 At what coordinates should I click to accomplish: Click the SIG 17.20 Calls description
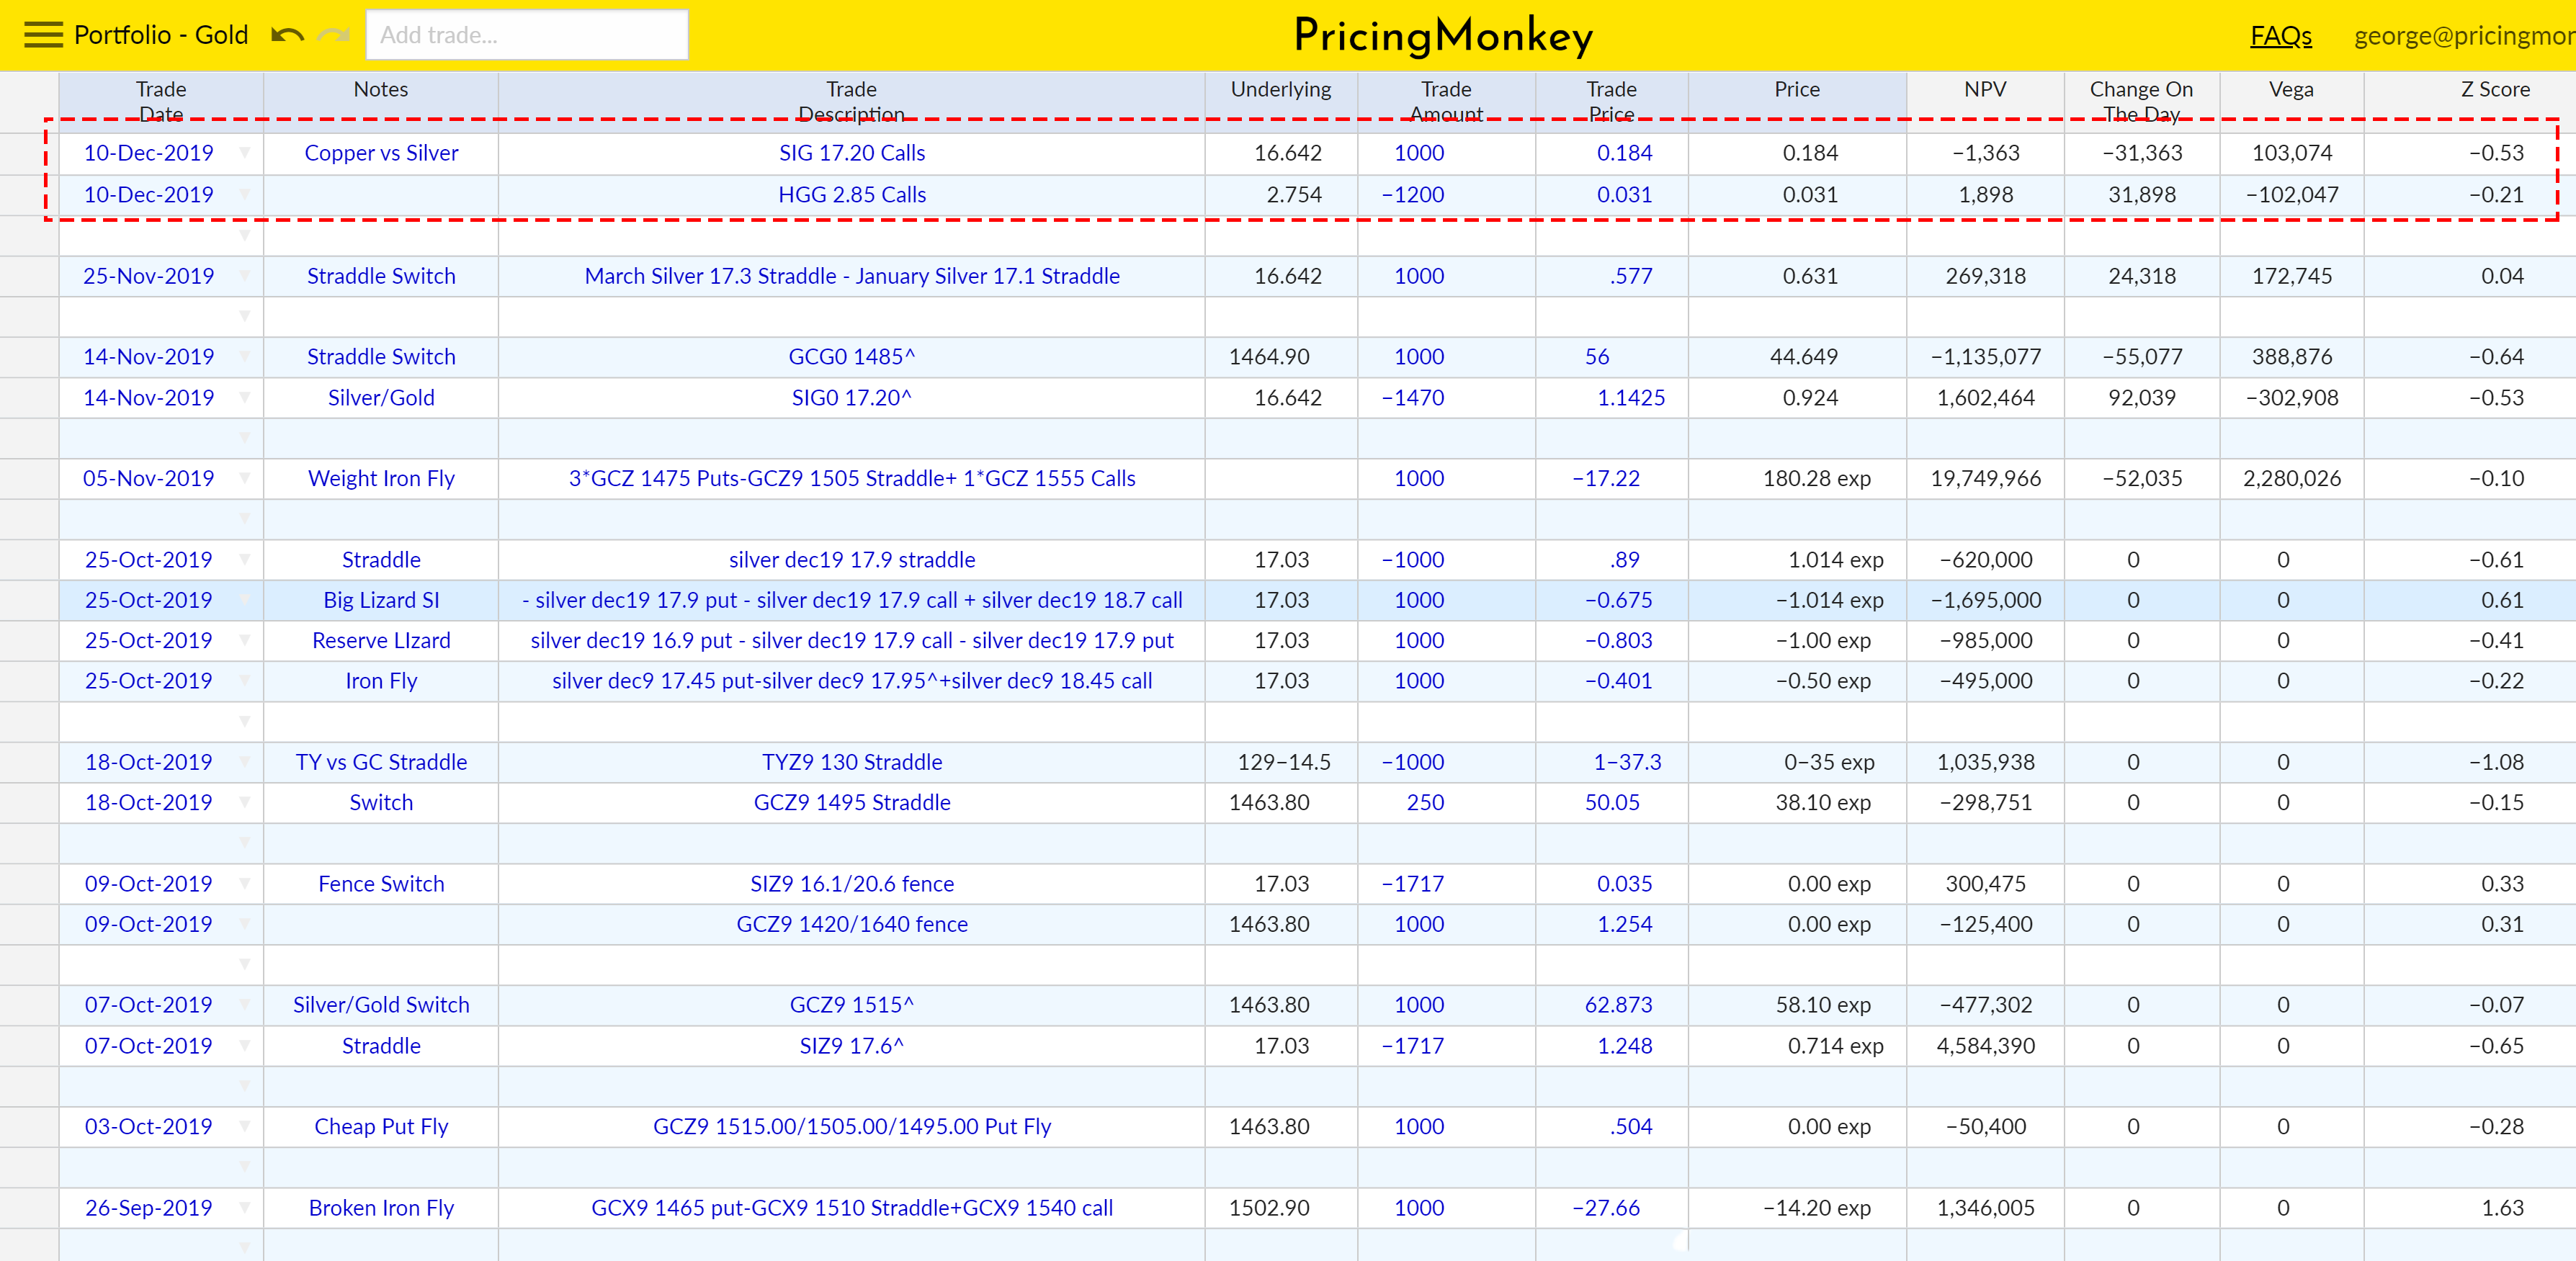coord(852,153)
